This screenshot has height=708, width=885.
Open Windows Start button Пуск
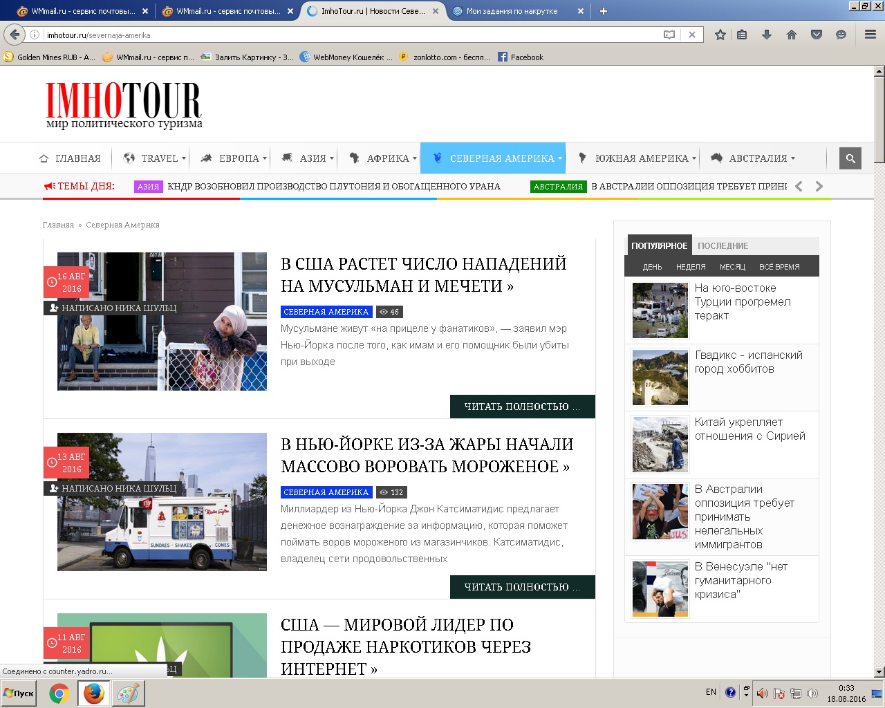19,693
